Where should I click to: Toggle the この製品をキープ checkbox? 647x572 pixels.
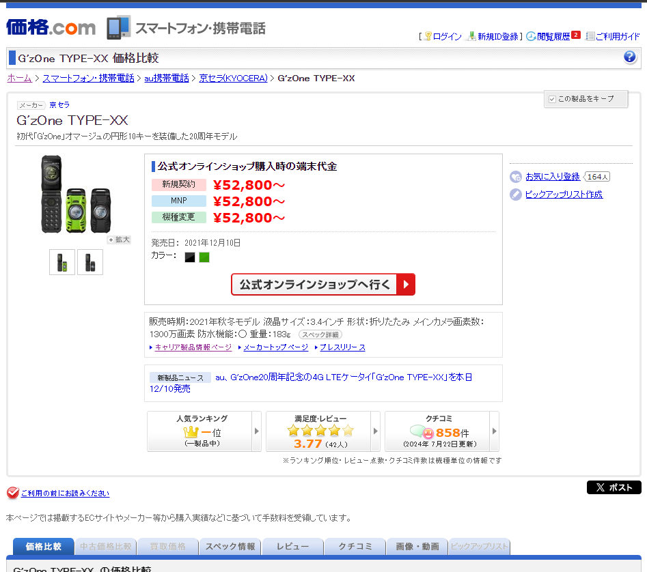click(x=552, y=99)
